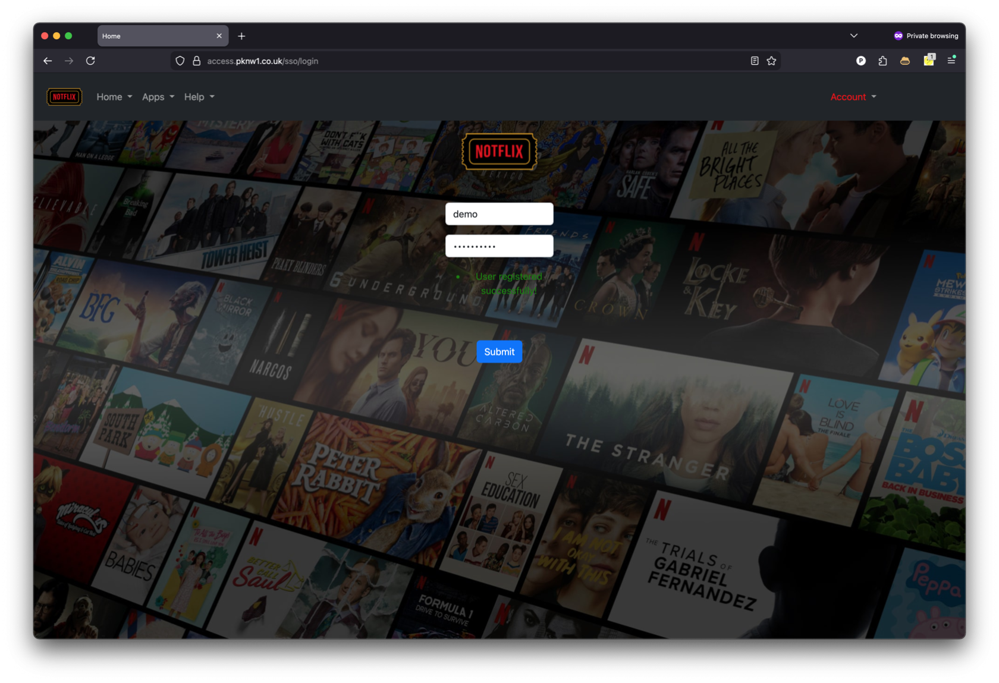This screenshot has height=683, width=999.
Task: Click the orange cloud-shaped extension icon
Action: tap(904, 61)
